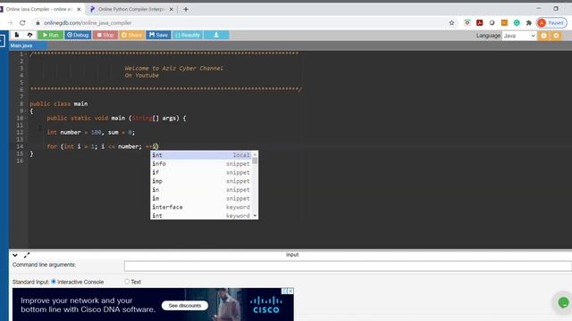The image size is (572, 321).
Task: Switch to Online Python Compiler browser tab
Action: pyautogui.click(x=130, y=9)
